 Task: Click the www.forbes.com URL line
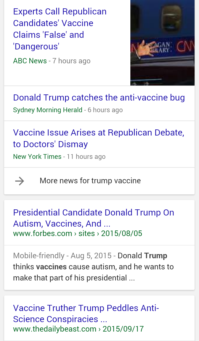coord(77,234)
